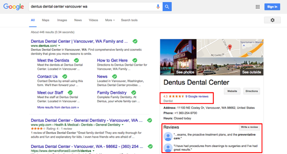
Task: Click green checkmark next to News sitelink
Action: tap(114, 76)
